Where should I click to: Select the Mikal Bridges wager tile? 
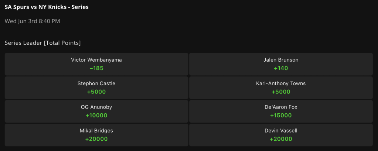96,135
